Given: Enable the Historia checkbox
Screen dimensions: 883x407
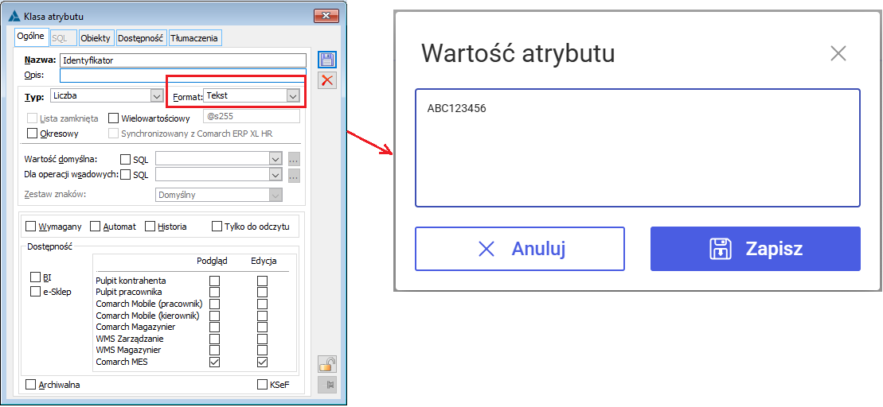Looking at the screenshot, I should click(x=150, y=227).
